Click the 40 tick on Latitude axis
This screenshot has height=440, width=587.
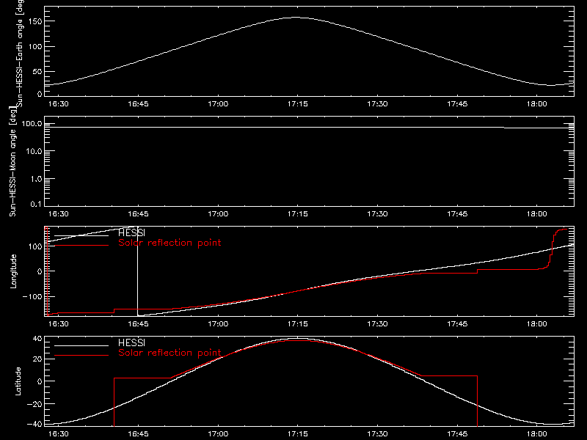[x=38, y=339]
